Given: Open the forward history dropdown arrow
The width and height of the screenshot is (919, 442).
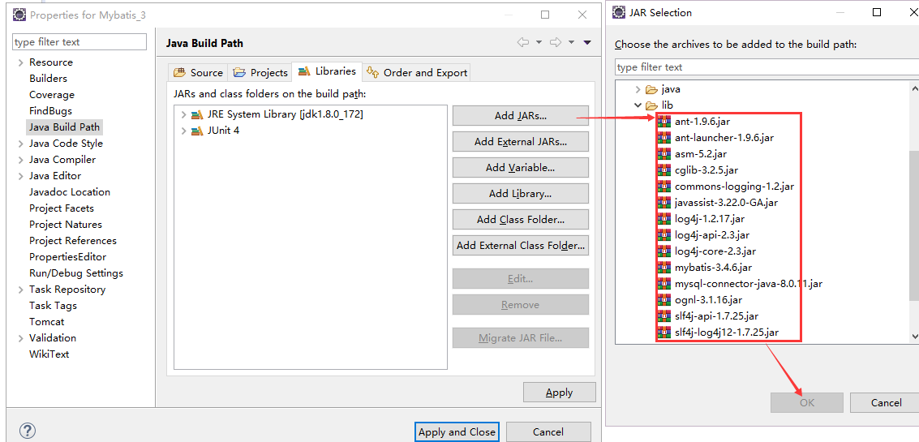Looking at the screenshot, I should click(x=572, y=43).
